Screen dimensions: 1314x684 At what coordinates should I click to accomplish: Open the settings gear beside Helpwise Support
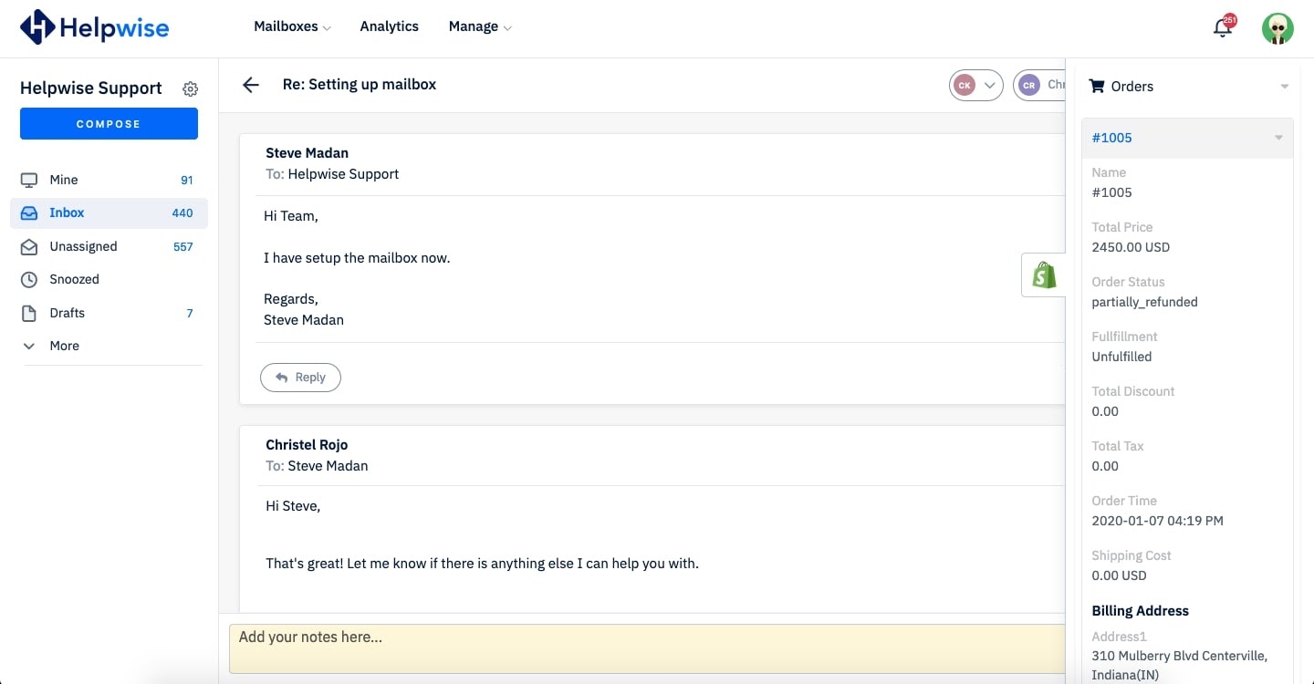click(x=190, y=88)
